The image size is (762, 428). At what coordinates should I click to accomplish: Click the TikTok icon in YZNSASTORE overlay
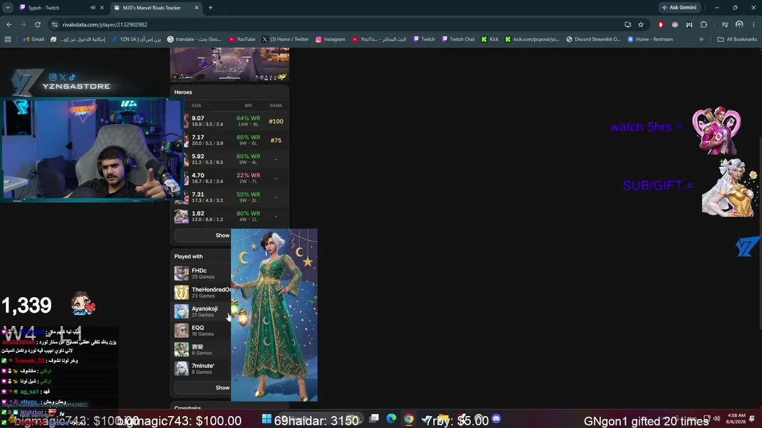72,77
